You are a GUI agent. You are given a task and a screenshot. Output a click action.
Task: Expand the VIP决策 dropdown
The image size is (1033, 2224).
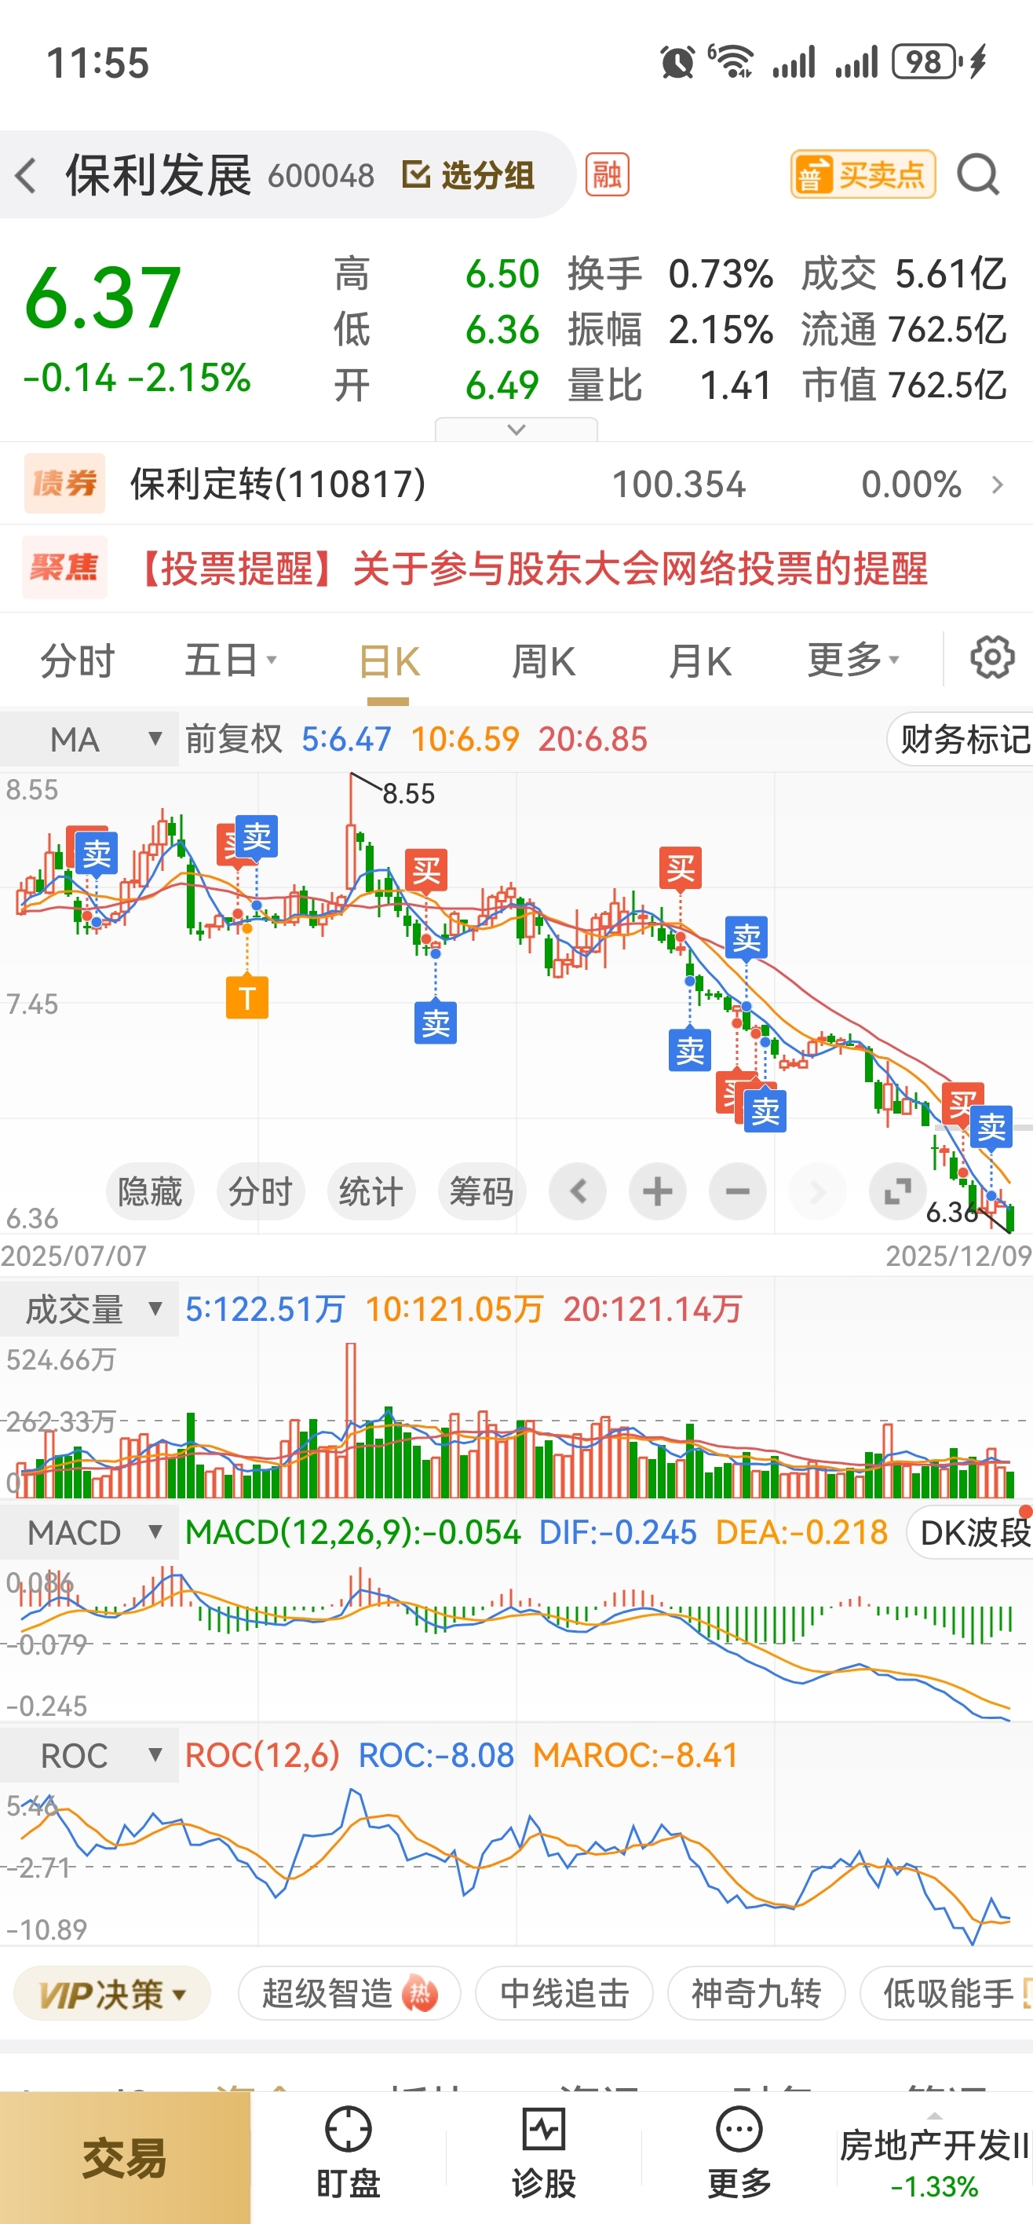[x=112, y=1993]
